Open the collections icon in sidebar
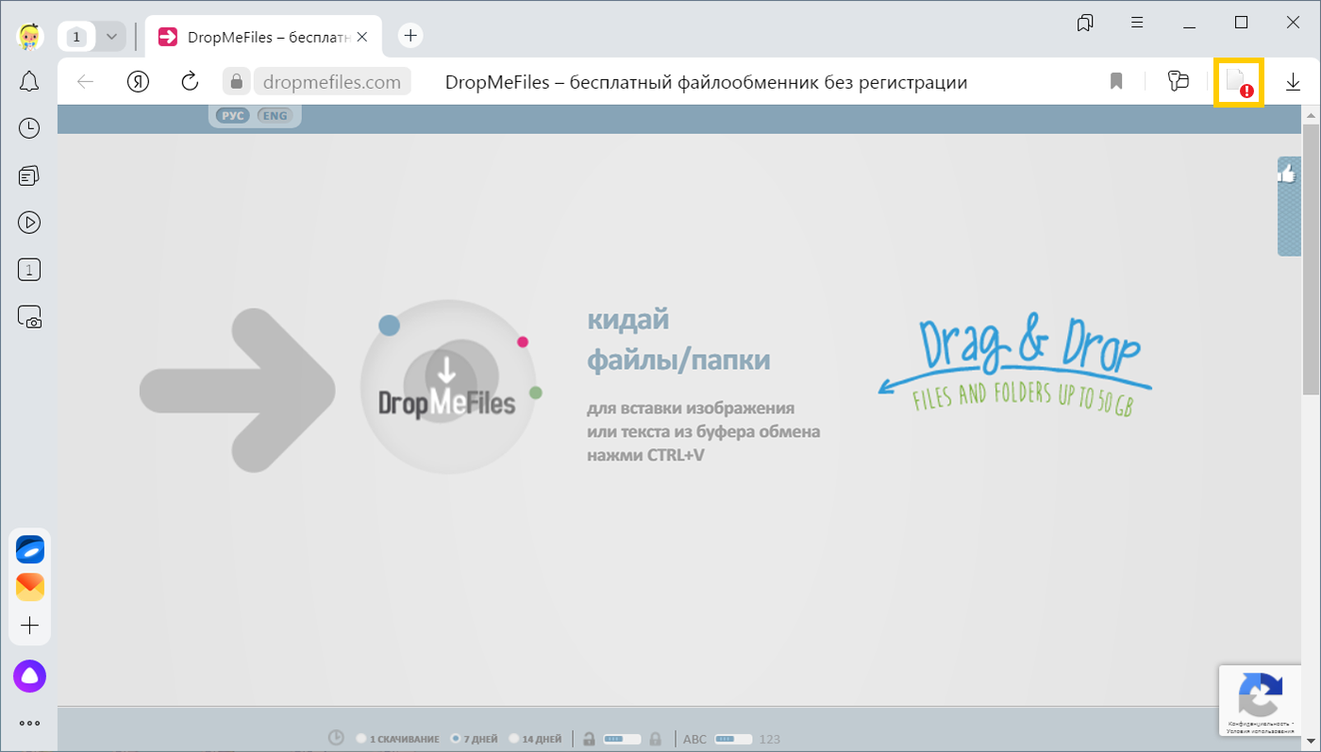This screenshot has height=752, width=1321. click(29, 175)
